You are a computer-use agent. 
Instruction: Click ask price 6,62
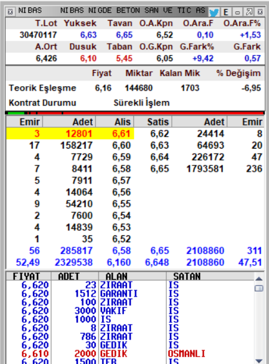(159, 134)
